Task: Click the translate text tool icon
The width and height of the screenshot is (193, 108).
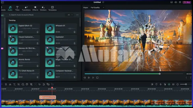Action: tap(48, 84)
